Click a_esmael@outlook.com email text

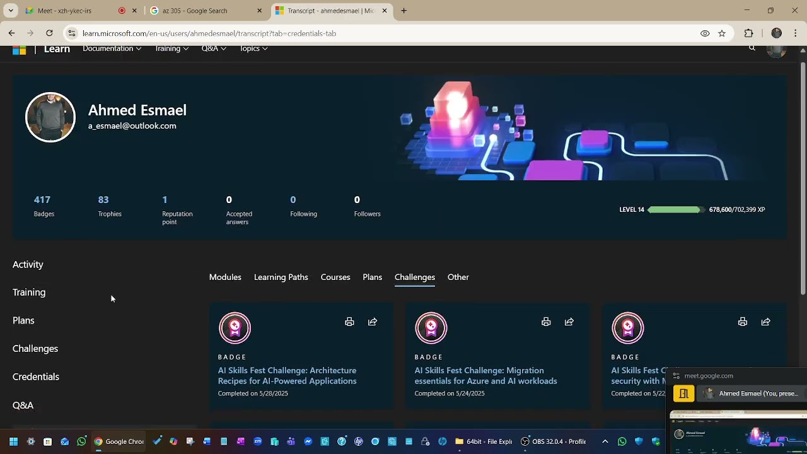coord(132,125)
